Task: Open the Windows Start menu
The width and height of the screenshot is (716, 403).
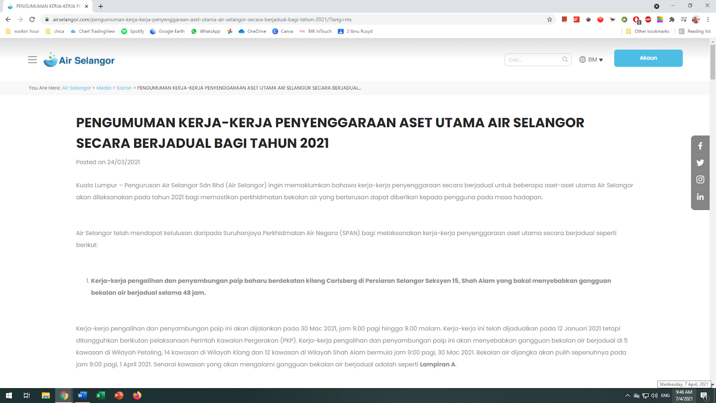Action: pyautogui.click(x=9, y=395)
